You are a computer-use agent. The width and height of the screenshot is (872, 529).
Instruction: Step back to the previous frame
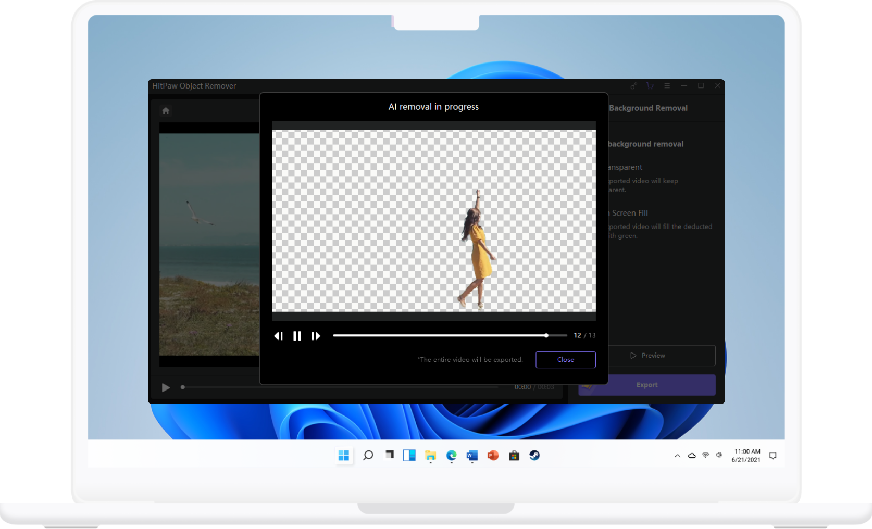279,336
